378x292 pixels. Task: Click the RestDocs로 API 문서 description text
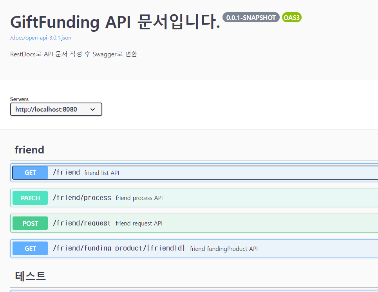coord(74,54)
